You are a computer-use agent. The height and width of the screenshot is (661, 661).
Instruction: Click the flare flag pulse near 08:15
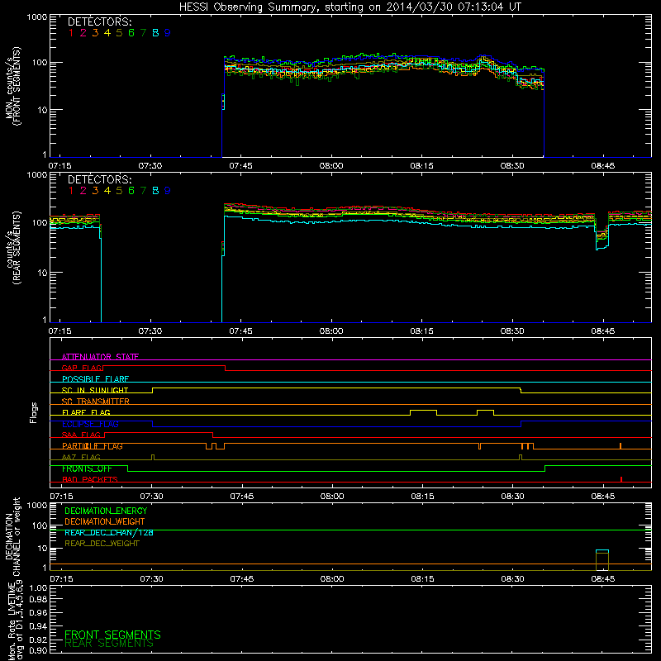[x=423, y=412]
